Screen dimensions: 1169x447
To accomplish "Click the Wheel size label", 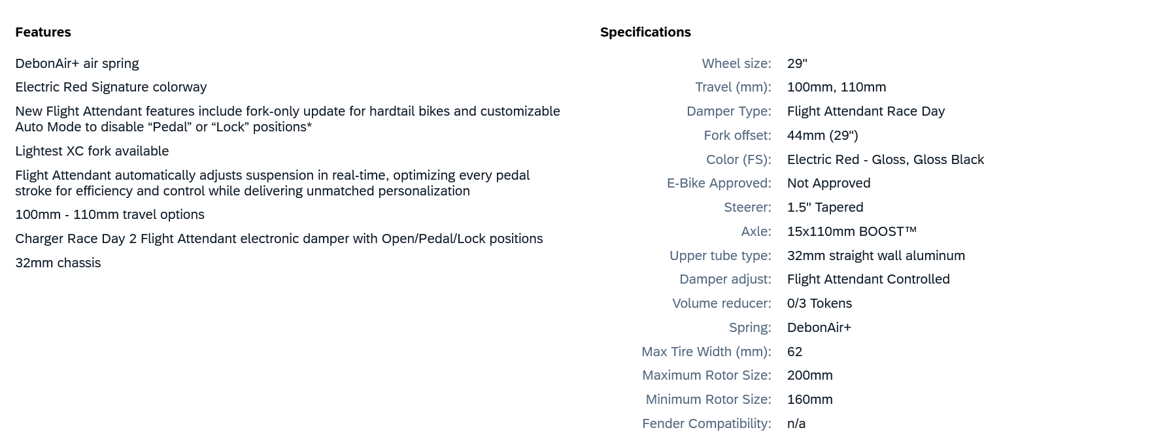I will [736, 63].
